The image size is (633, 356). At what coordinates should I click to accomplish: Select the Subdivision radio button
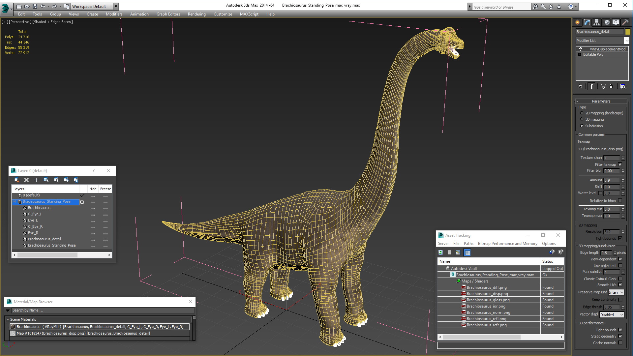coord(582,126)
